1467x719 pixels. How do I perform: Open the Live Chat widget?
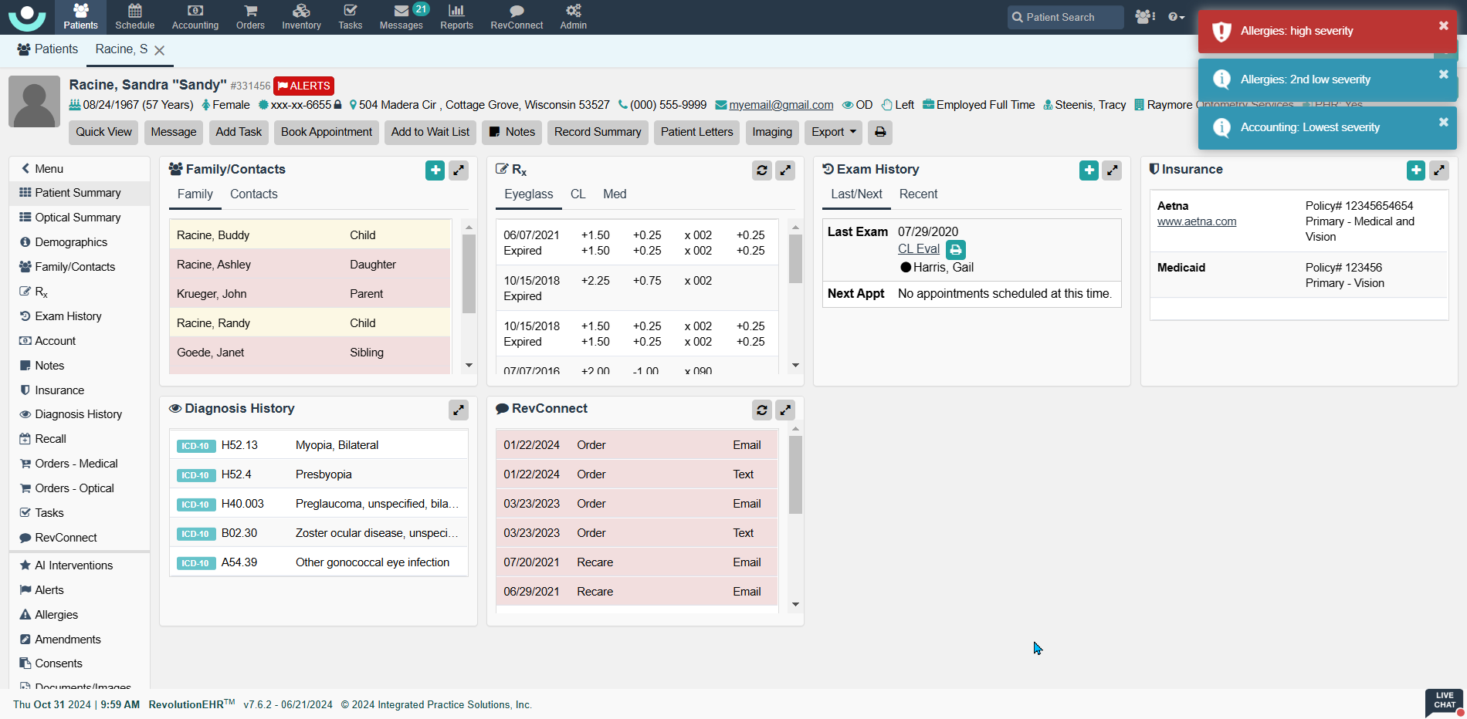tap(1444, 700)
